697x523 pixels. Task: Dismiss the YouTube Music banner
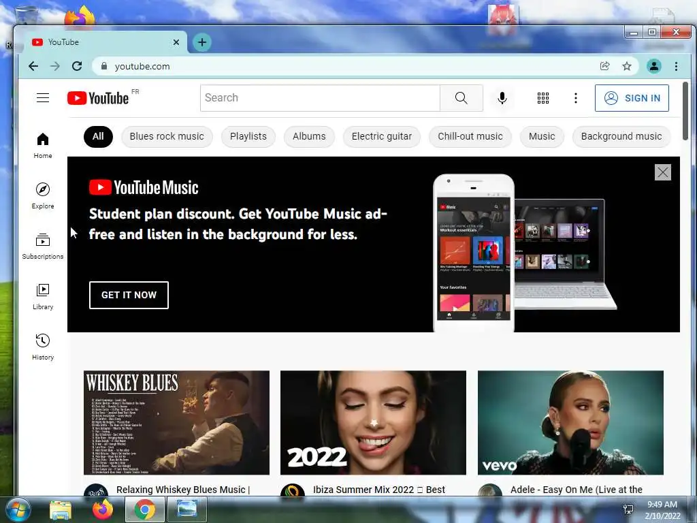tap(662, 172)
